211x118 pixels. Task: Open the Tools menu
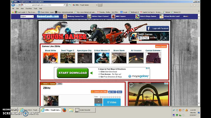(x=35, y=8)
